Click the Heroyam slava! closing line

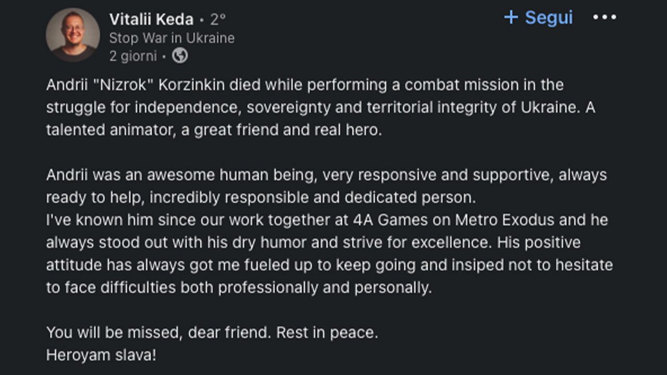click(x=101, y=356)
